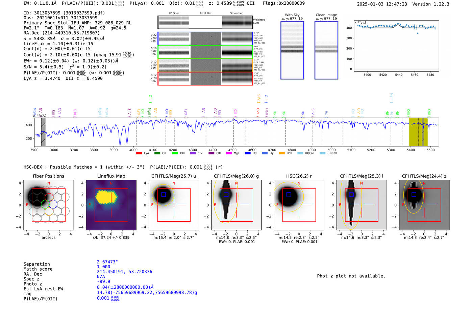The image size is (473, 322).
Task: Click the Obs: 20210611v011_3013037599 line
Action: pos(60,18)
